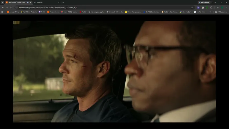Open the second Amazon Prime bookmark
This screenshot has width=229, height=129.
coord(53,12)
